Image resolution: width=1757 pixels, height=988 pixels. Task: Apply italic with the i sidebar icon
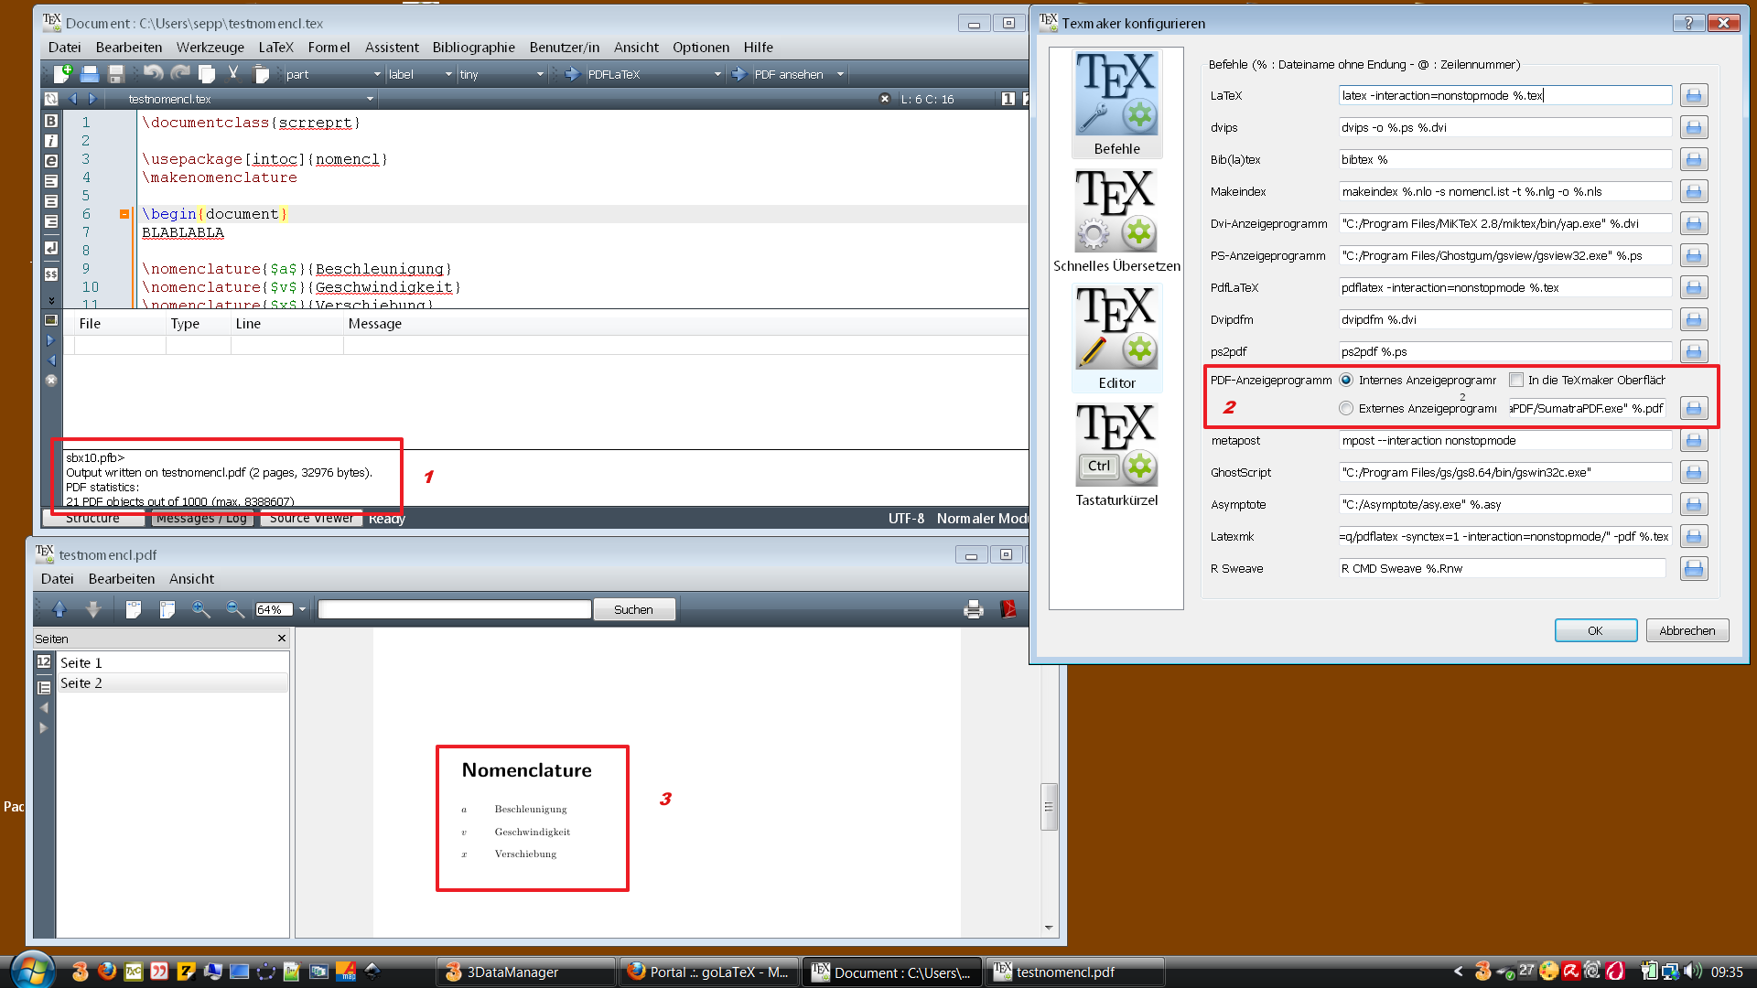tap(51, 141)
